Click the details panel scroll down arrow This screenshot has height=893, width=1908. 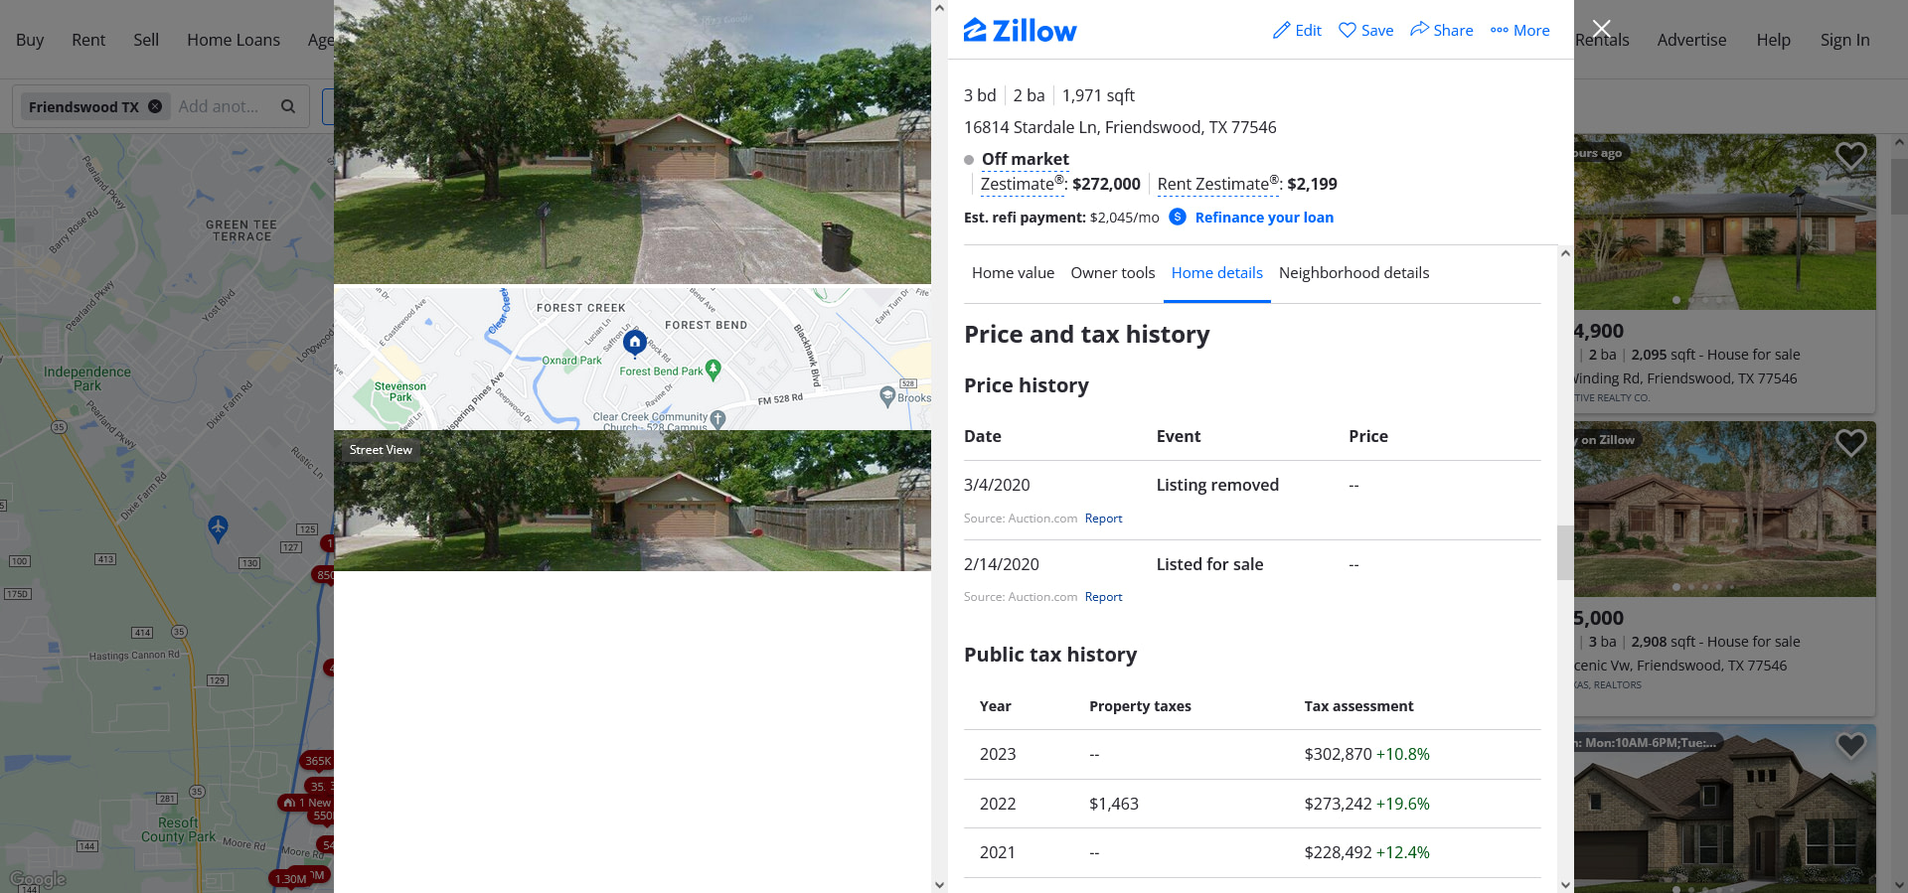(1565, 884)
